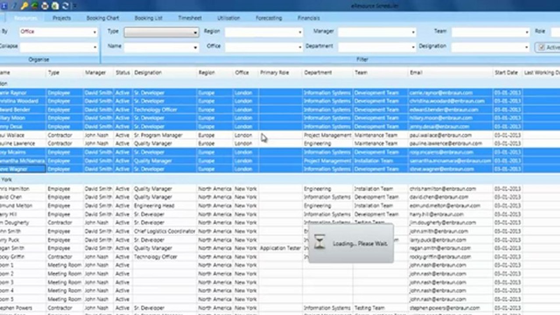Click stephen.powers@enbraun.com email cell
The height and width of the screenshot is (315, 560).
point(451,308)
